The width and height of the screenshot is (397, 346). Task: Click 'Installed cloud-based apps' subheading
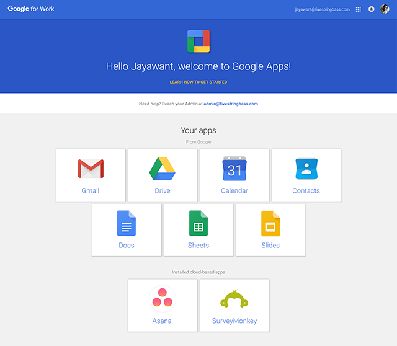click(x=198, y=272)
